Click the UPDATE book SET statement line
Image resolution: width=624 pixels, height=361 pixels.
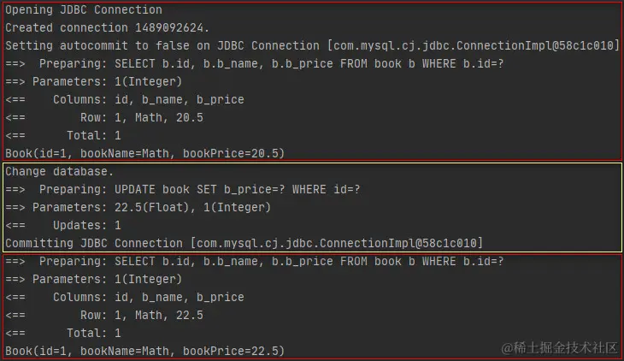click(x=256, y=189)
